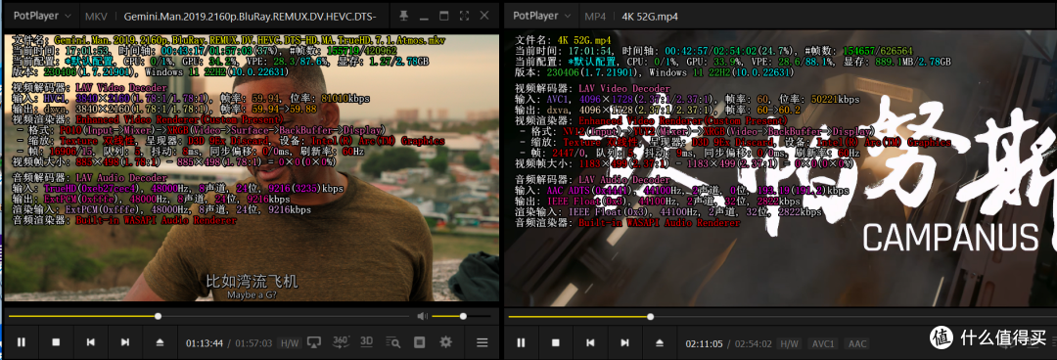Open the control panel gear in the left player
1057x360 pixels.
pos(445,342)
